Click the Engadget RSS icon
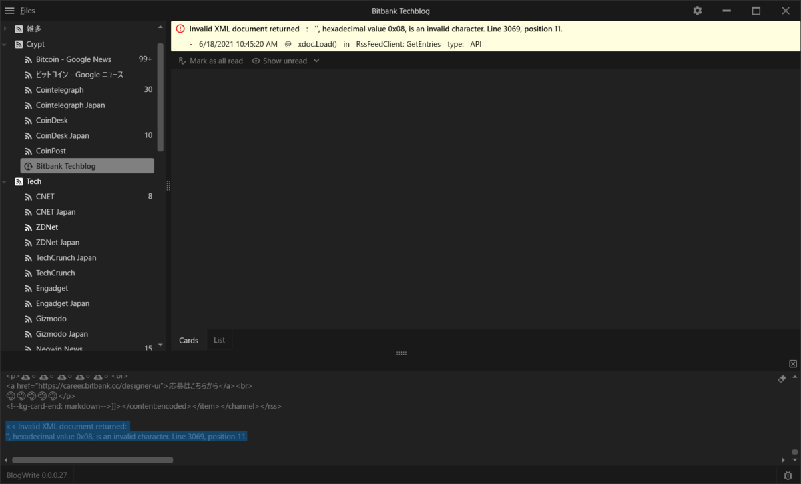 [29, 288]
